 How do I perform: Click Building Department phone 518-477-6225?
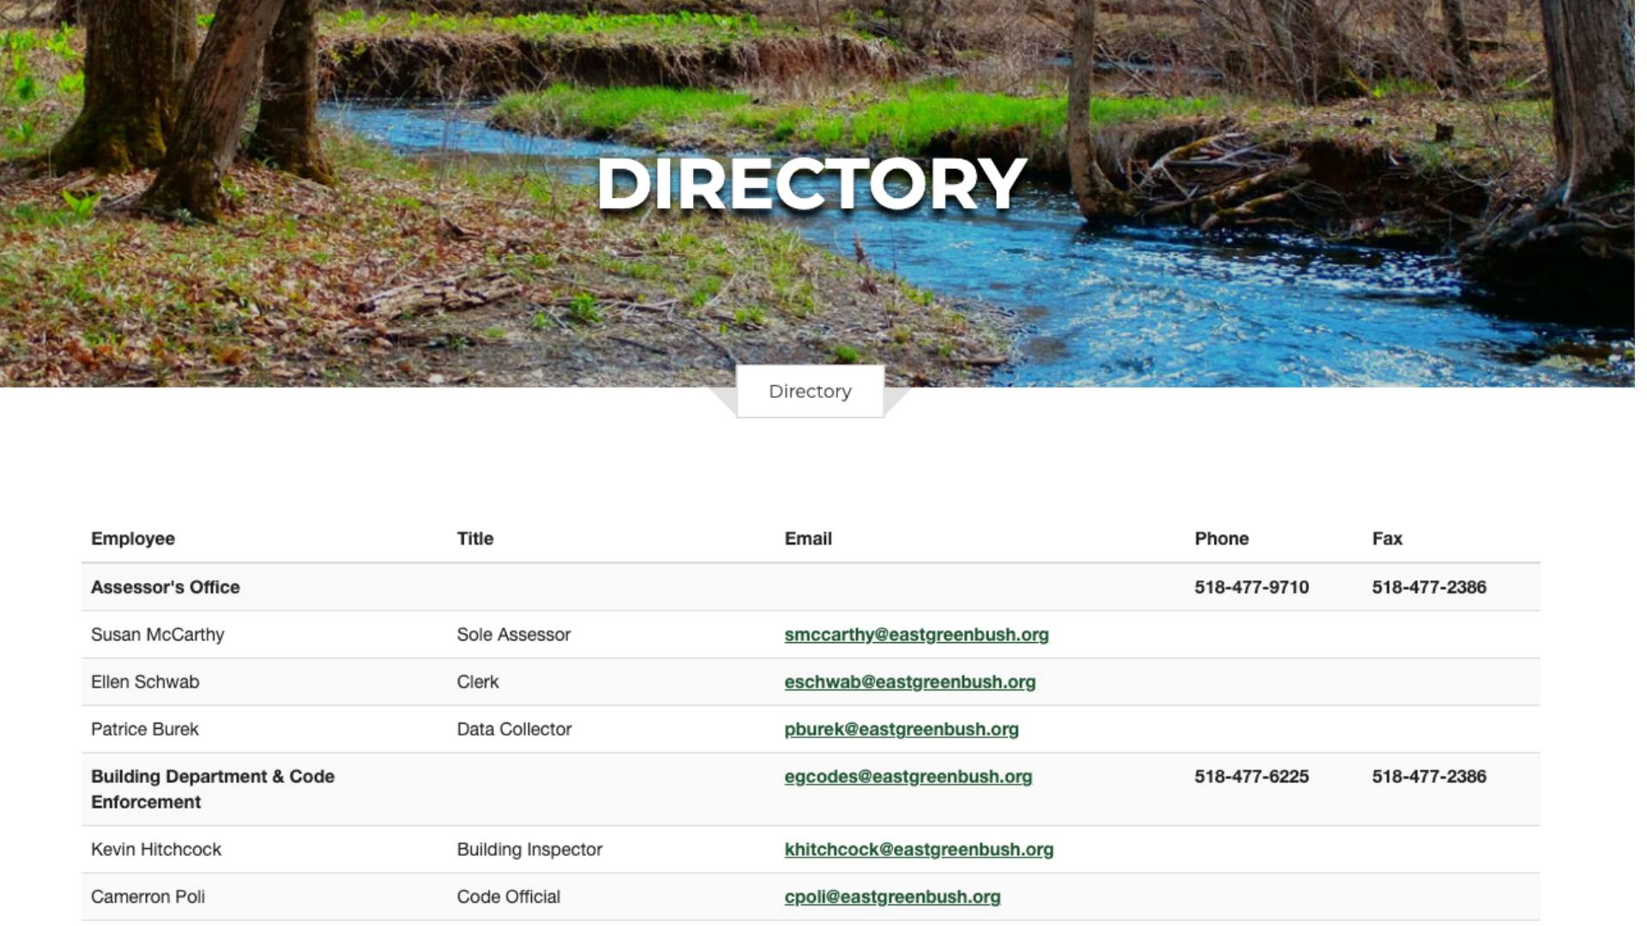[x=1251, y=776]
